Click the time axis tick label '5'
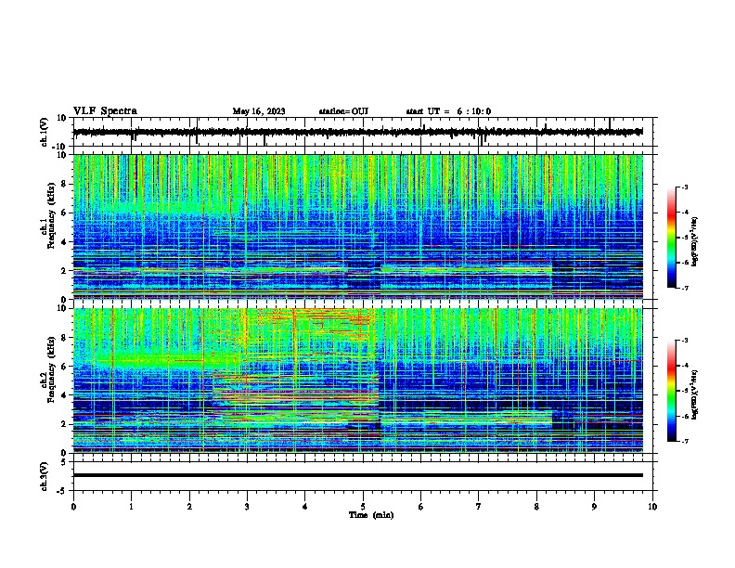This screenshot has height=568, width=735. [x=363, y=507]
